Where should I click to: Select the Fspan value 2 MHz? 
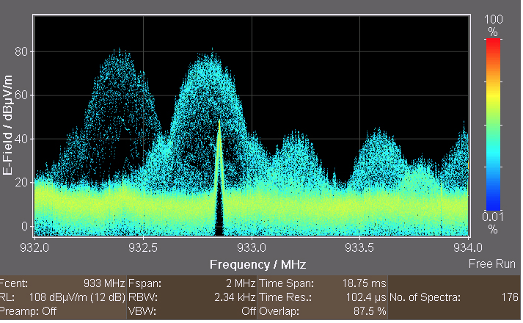pos(241,284)
